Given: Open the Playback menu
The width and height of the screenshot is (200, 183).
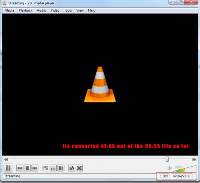Looking at the screenshot, I should tap(26, 10).
